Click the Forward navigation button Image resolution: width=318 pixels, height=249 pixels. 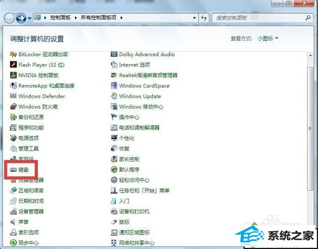click(x=21, y=18)
